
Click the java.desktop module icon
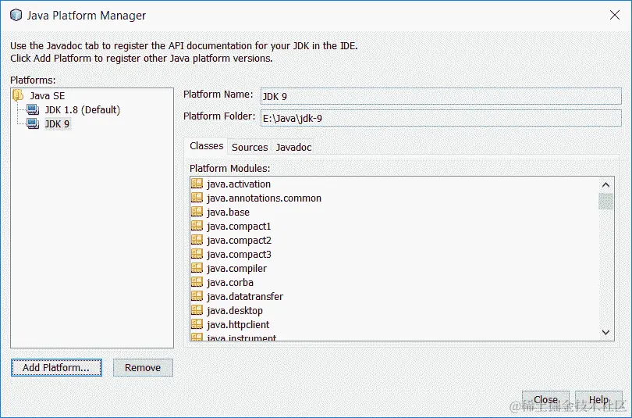click(x=197, y=310)
